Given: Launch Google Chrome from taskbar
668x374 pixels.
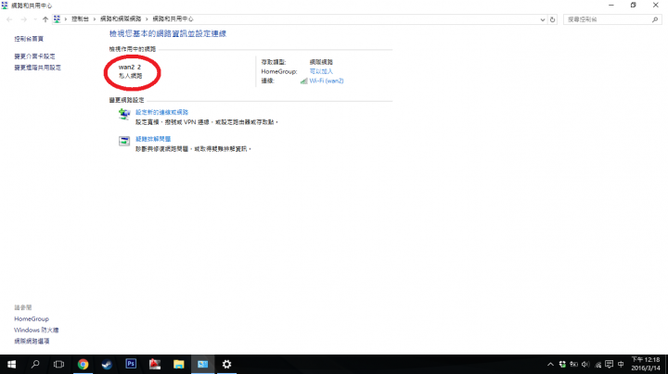Looking at the screenshot, I should [x=83, y=364].
